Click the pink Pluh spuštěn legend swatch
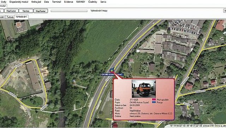 pyautogui.click(x=154, y=99)
